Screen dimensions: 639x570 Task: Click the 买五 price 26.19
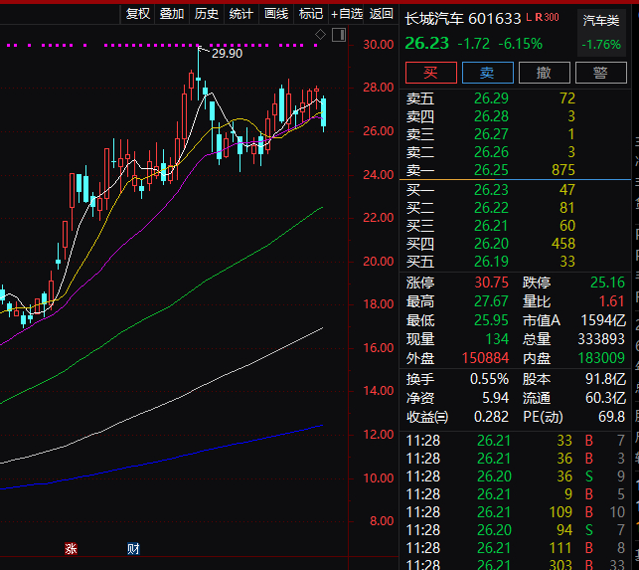click(x=491, y=262)
